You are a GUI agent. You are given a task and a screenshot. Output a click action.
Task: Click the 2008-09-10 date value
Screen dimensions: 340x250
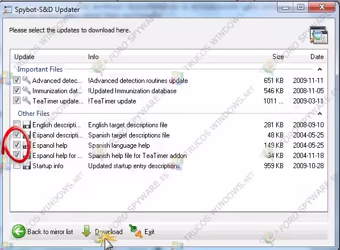pyautogui.click(x=308, y=125)
